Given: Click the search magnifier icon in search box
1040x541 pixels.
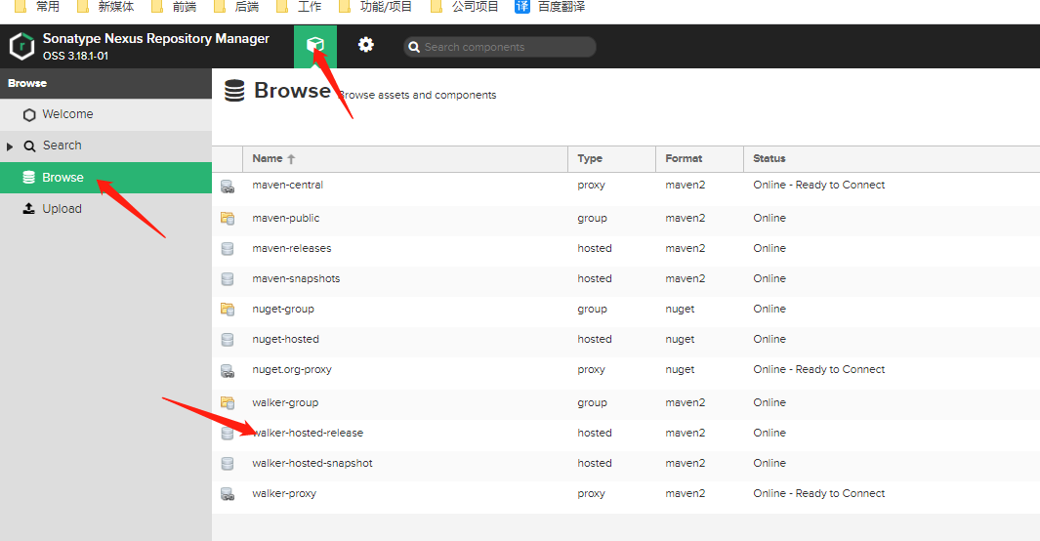Looking at the screenshot, I should click(x=414, y=47).
